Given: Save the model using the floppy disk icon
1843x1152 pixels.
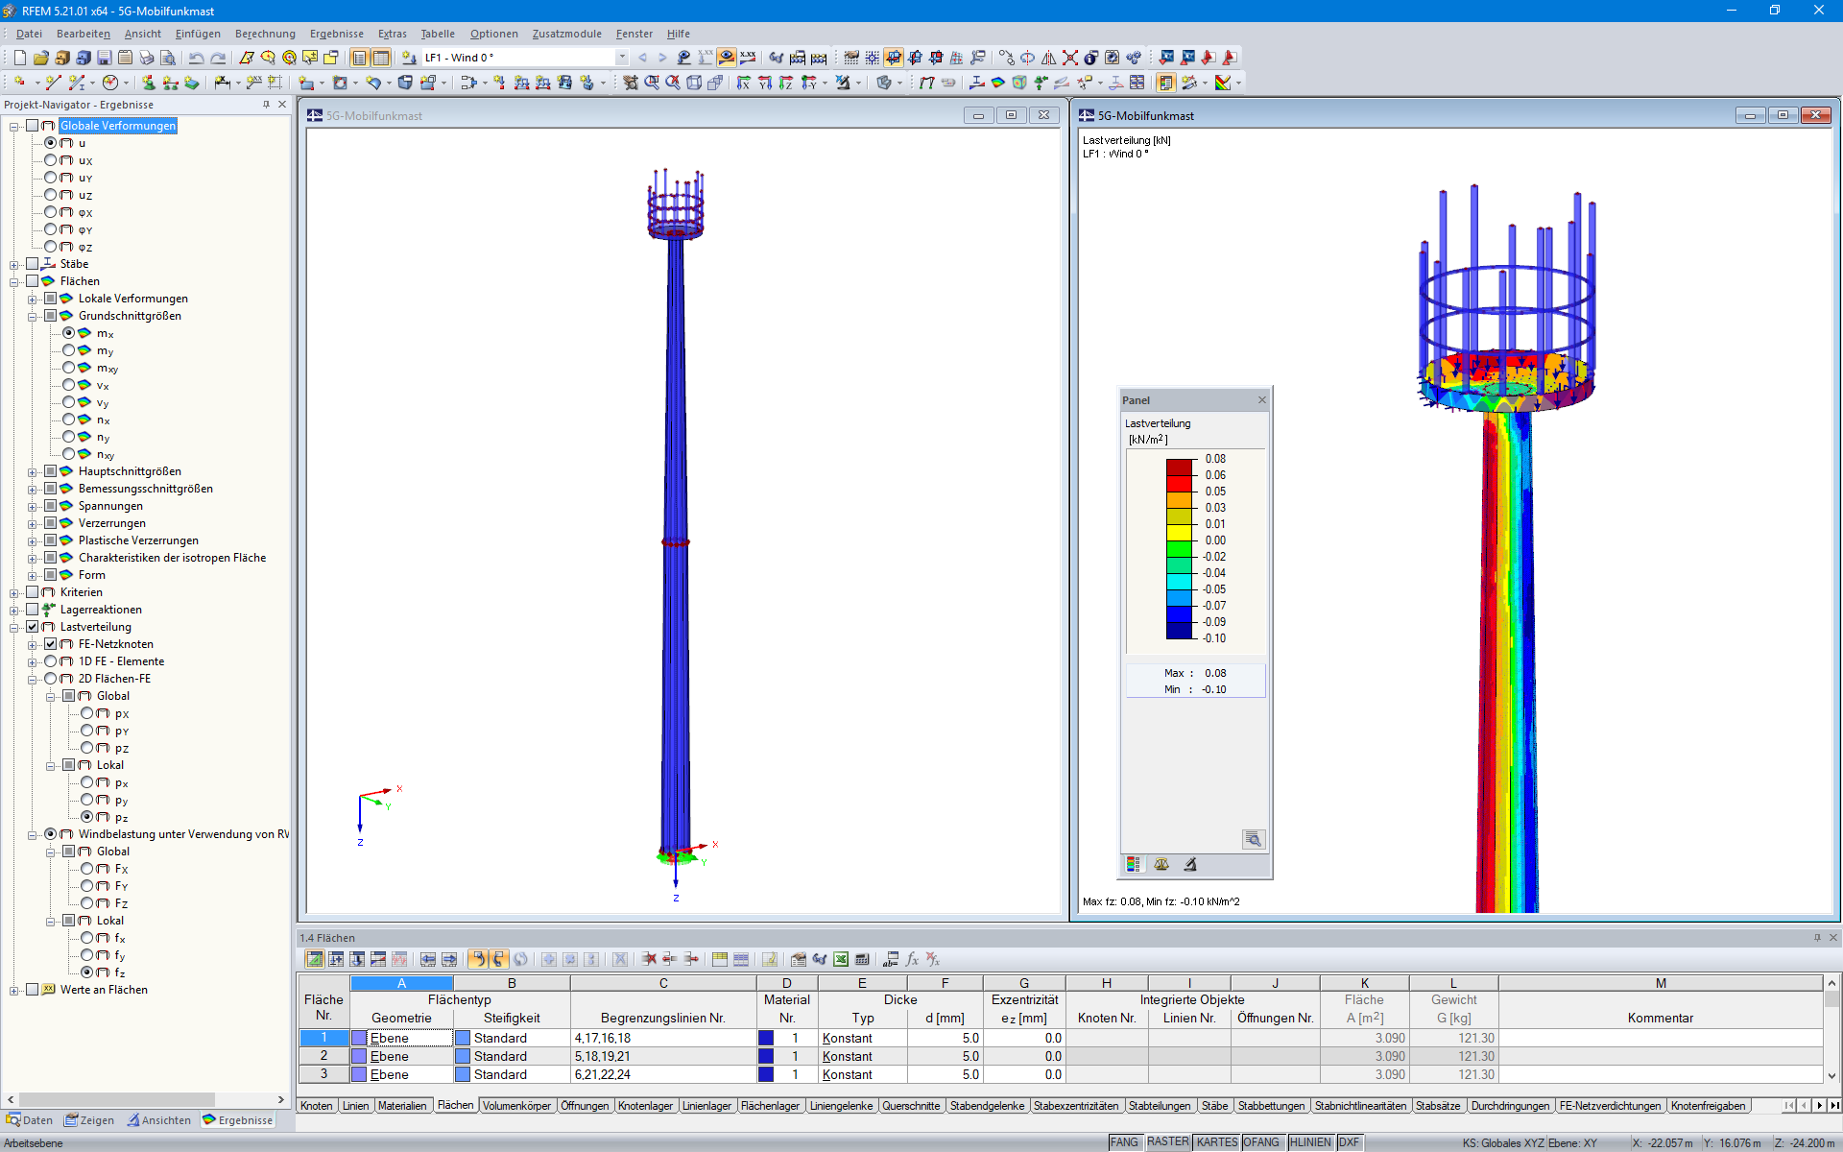Looking at the screenshot, I should click(104, 58).
